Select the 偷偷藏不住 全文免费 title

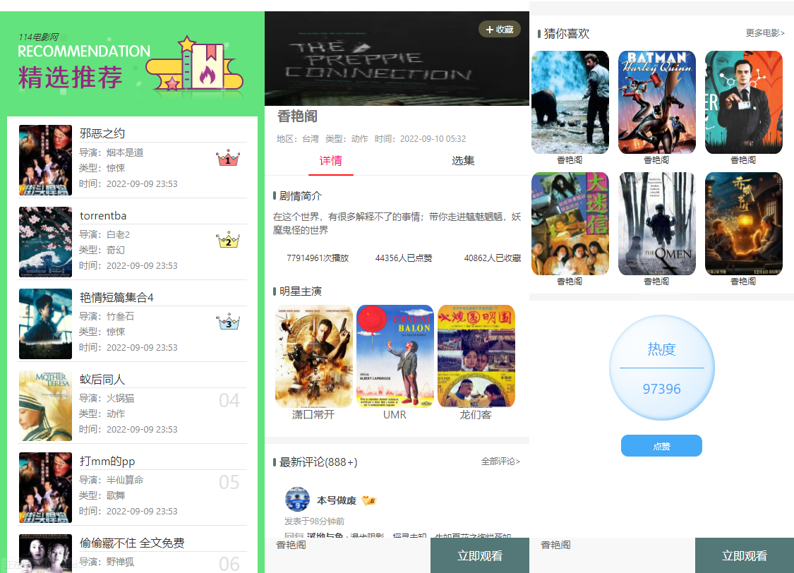pos(132,543)
